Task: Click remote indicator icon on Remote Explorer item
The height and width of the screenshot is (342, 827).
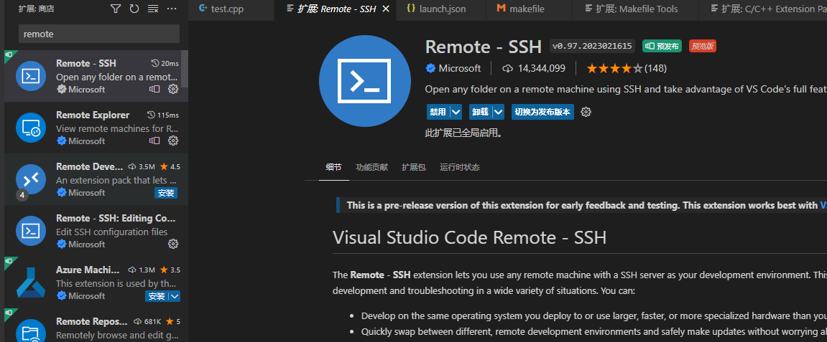Action: 154,141
